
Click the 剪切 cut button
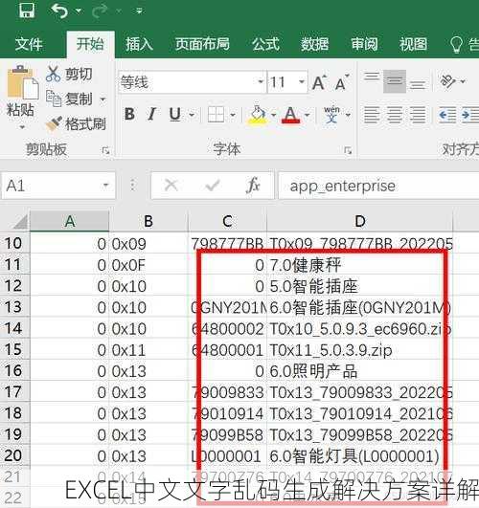(69, 74)
